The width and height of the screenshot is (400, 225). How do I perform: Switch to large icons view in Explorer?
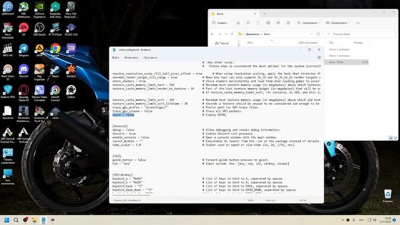(395, 138)
